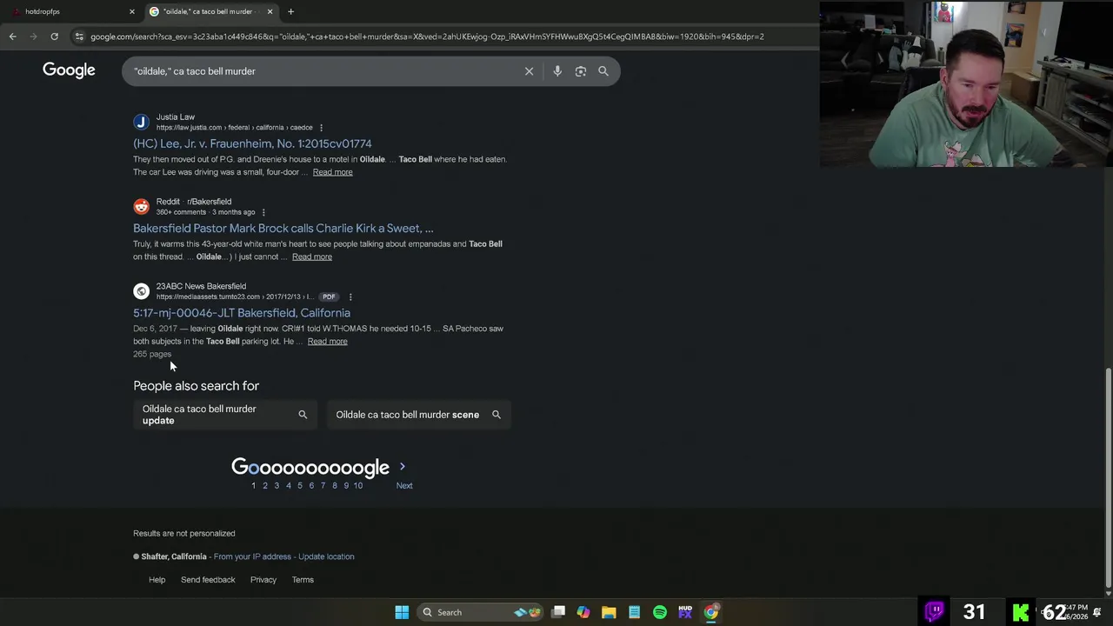Screen dimensions: 1113x626
Task: Reload the page with the refresh icon
Action: click(x=54, y=37)
